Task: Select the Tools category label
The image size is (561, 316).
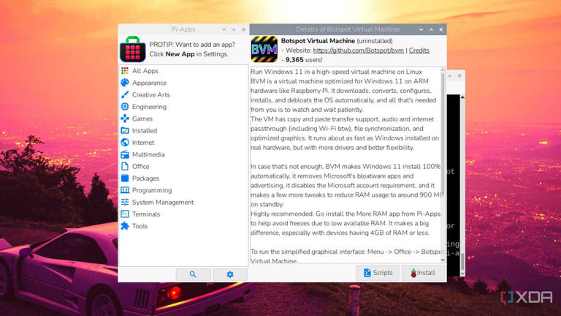Action: (x=140, y=226)
